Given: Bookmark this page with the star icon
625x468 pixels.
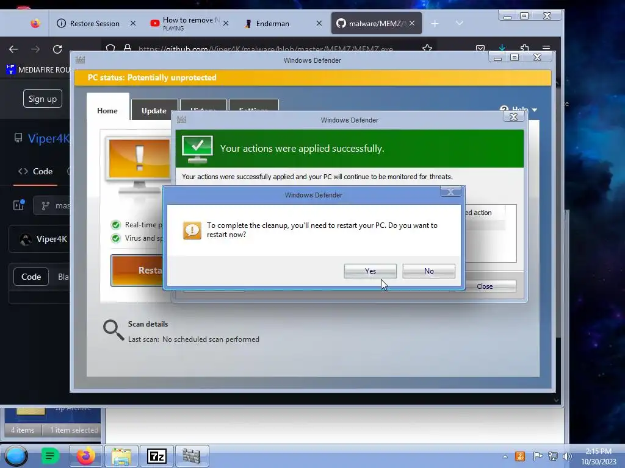Looking at the screenshot, I should (x=427, y=48).
